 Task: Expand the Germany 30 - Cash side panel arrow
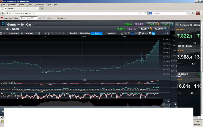pos(177,25)
